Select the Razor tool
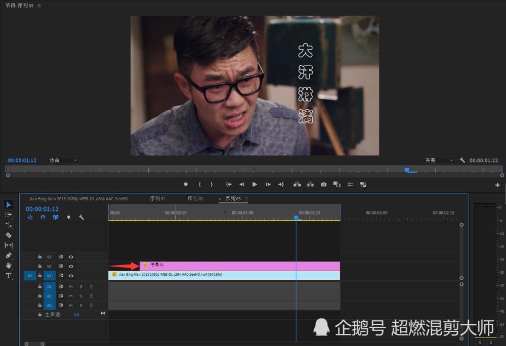Screen dimensions: 506x346 coord(9,235)
